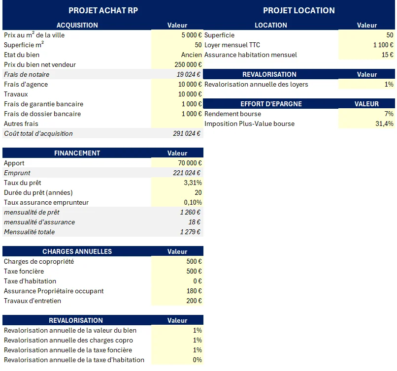
Task: Select the FINANCEMENT section header
Action: (77, 153)
